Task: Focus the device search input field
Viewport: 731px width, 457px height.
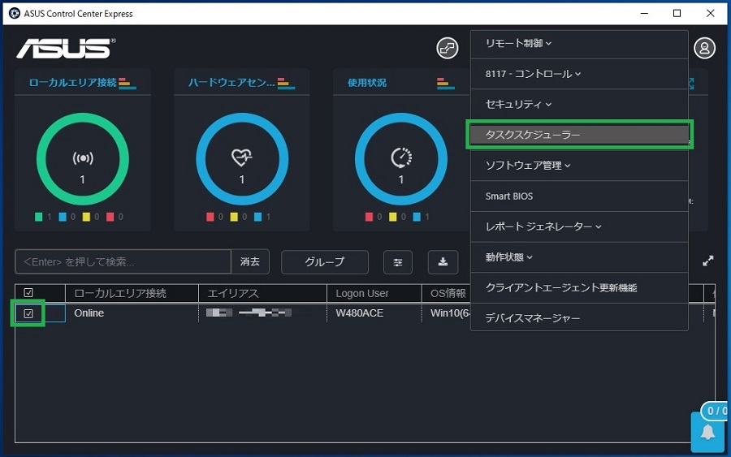Action: tap(123, 262)
